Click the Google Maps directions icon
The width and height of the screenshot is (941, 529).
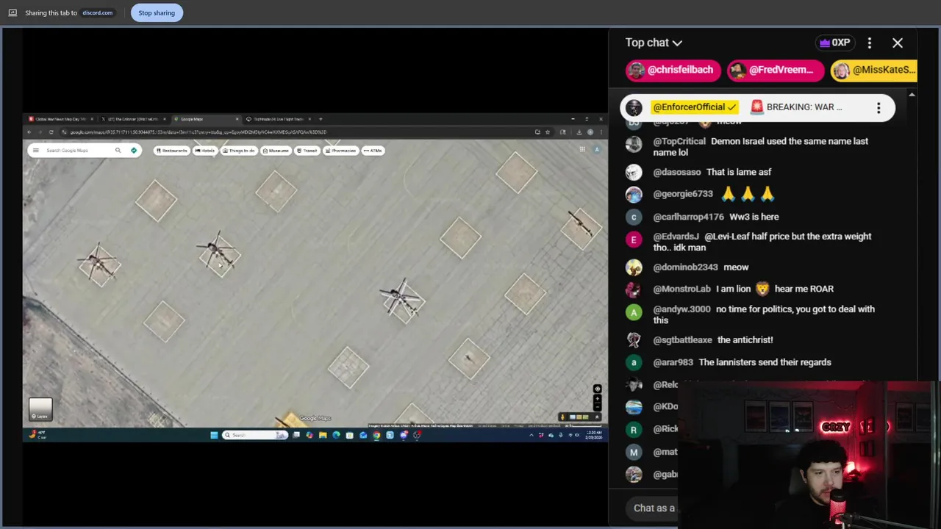tap(134, 151)
